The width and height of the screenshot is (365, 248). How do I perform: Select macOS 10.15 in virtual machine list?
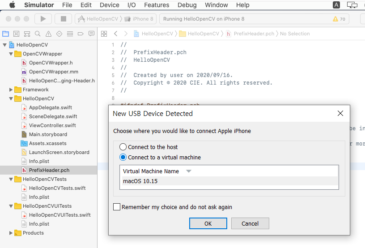click(140, 181)
